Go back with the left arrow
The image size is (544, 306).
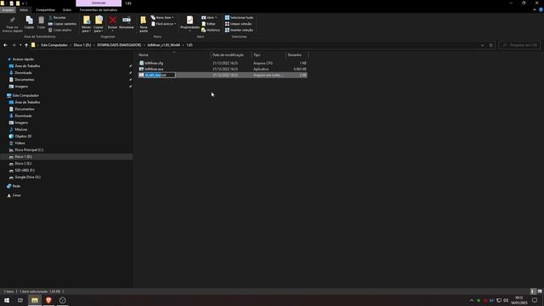pos(5,45)
